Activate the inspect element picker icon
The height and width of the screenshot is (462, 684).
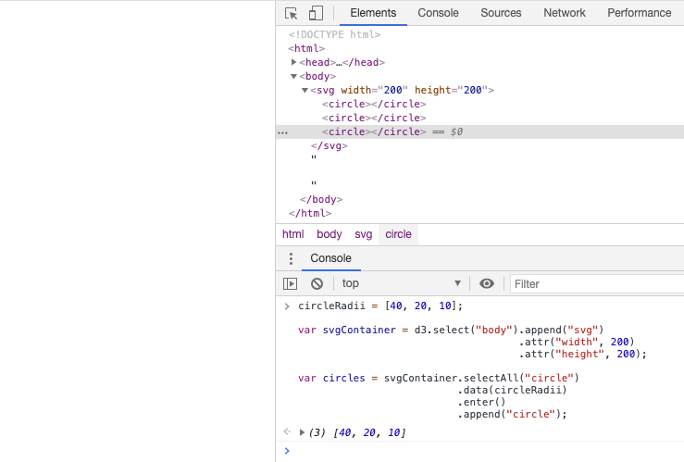[x=291, y=13]
